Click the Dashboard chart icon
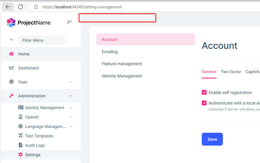 coord(11,68)
